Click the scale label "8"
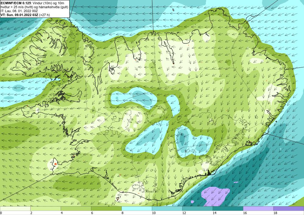Image resolution: width=304 pixels, height=215 pixels. [x=123, y=213]
